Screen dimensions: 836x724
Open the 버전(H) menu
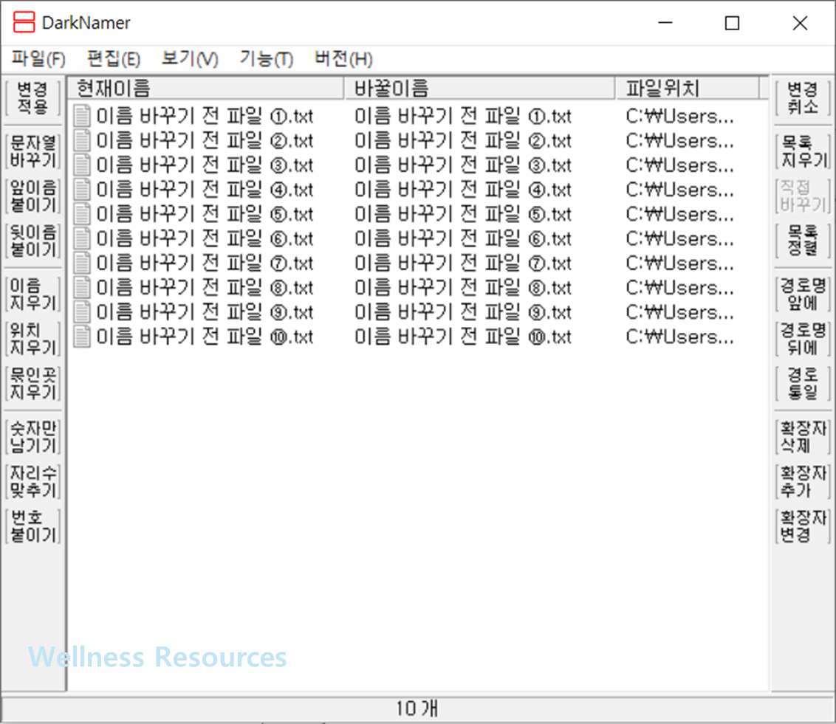pos(343,58)
